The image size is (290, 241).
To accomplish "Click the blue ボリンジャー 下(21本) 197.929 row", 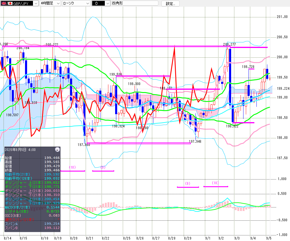I will 32,203.
